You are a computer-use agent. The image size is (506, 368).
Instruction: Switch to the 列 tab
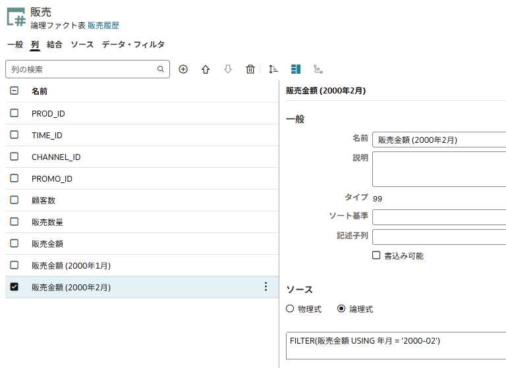pyautogui.click(x=35, y=45)
